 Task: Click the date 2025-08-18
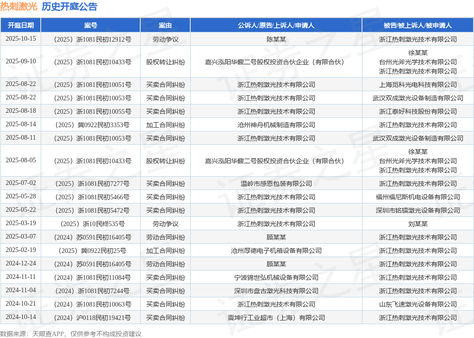click(x=20, y=111)
